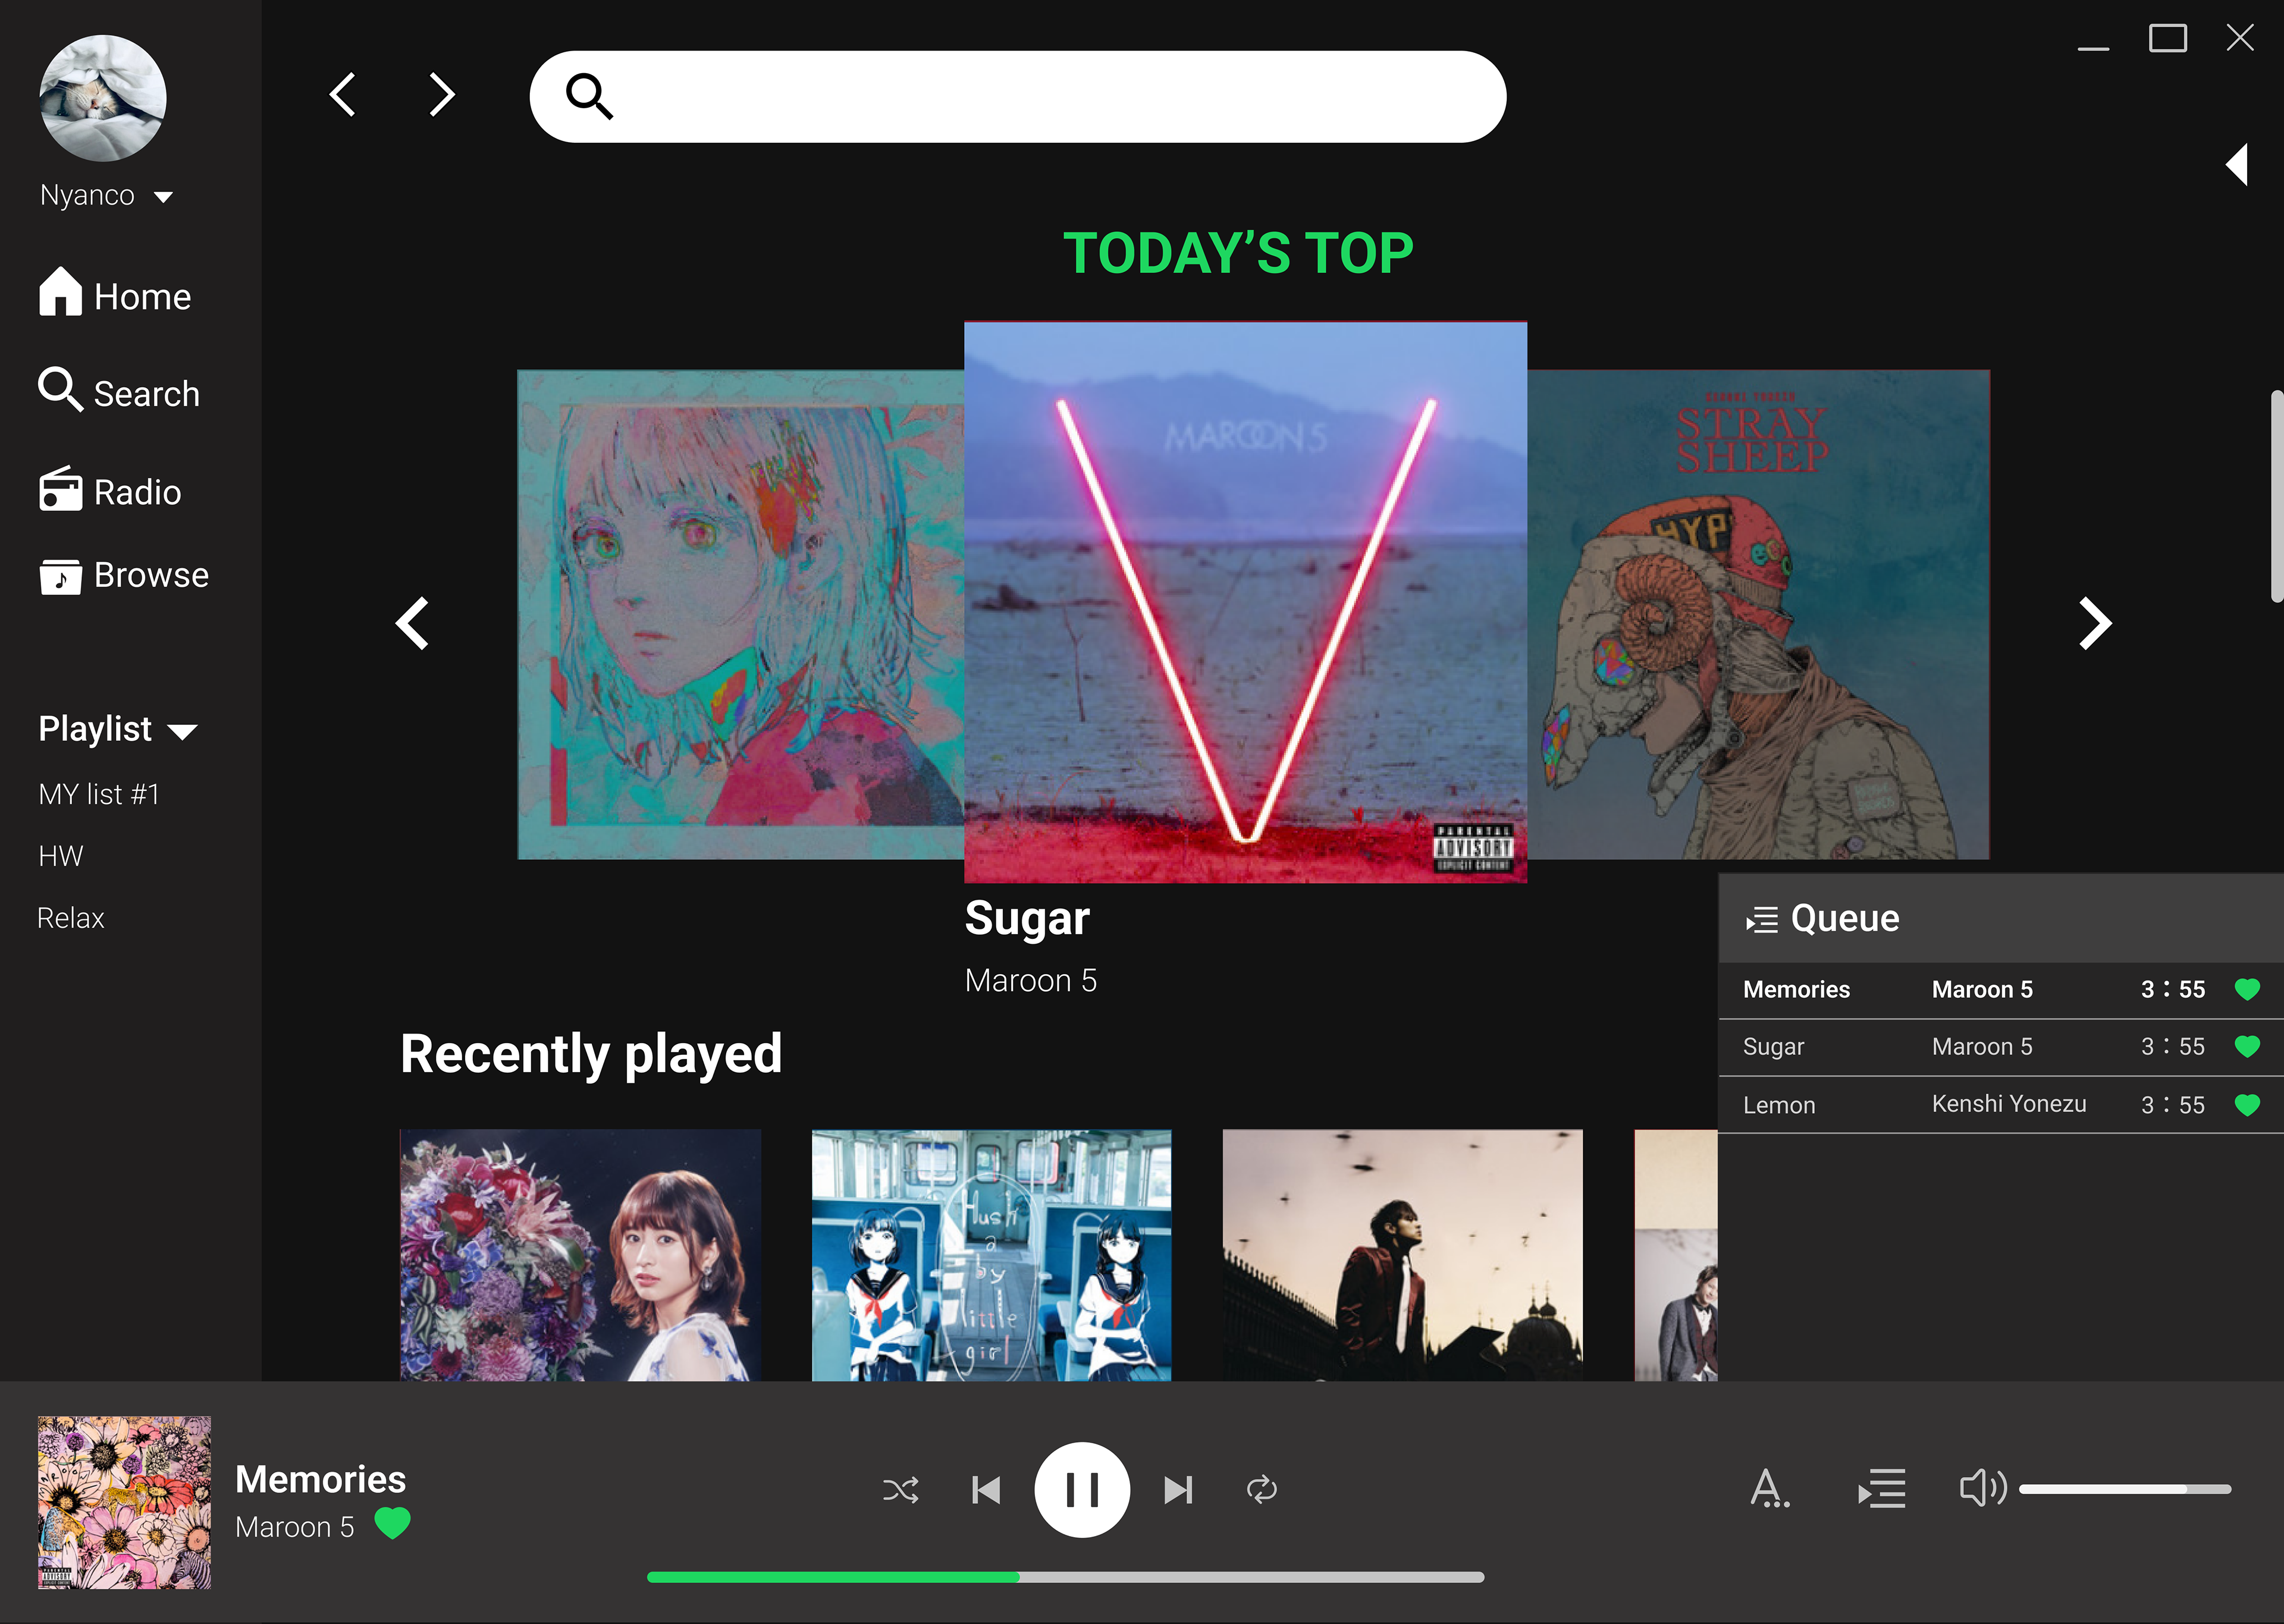Unlike Memories in queue with heart icon
This screenshot has height=1624, width=2284.
click(x=2247, y=990)
